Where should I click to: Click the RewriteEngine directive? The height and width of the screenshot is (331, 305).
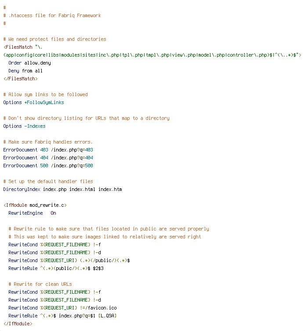point(25,213)
